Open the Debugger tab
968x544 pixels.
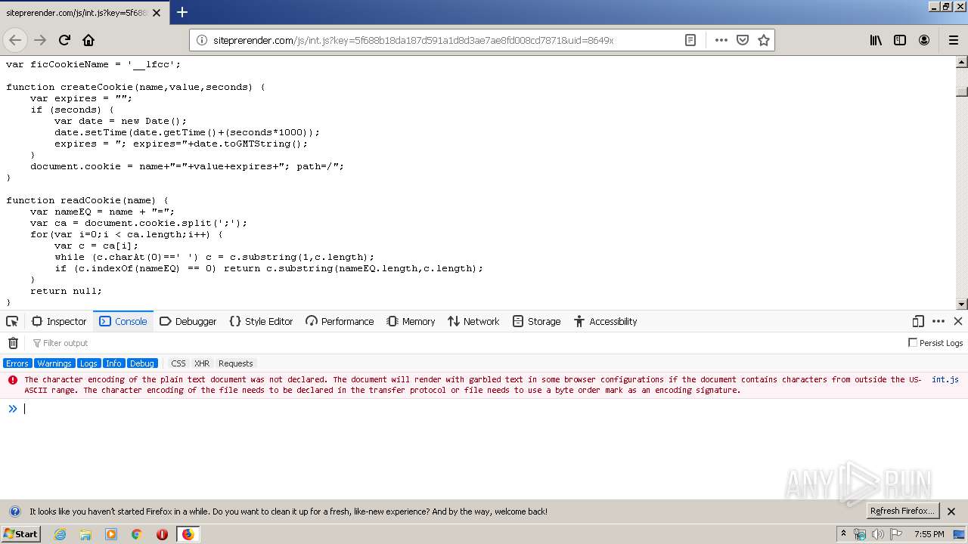click(x=188, y=321)
